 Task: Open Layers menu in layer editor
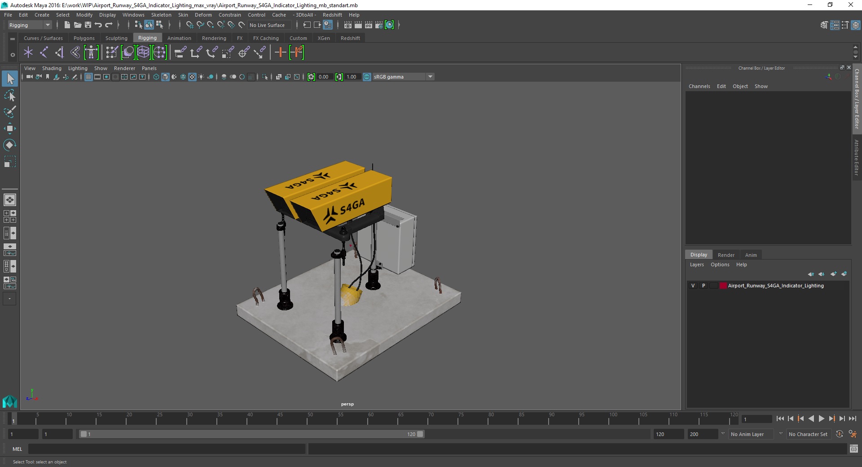click(697, 264)
